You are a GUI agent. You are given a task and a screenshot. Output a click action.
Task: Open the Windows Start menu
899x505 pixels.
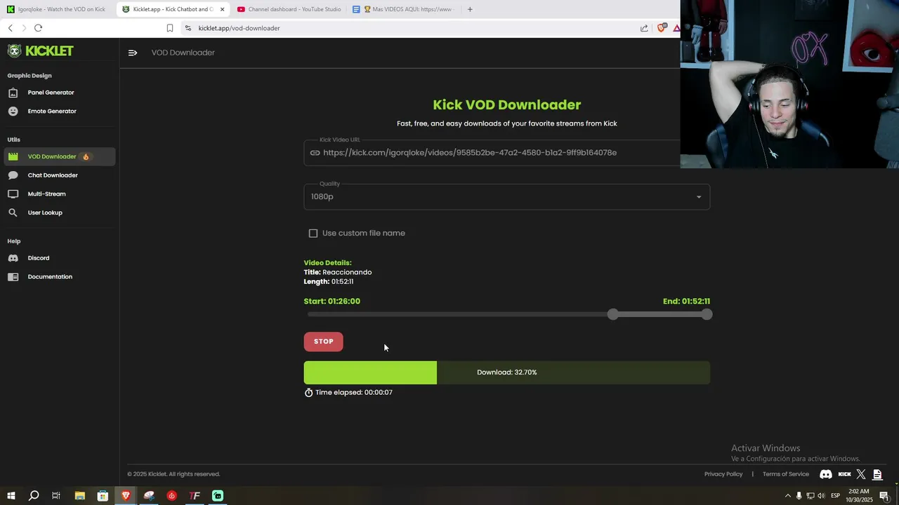[x=11, y=496]
